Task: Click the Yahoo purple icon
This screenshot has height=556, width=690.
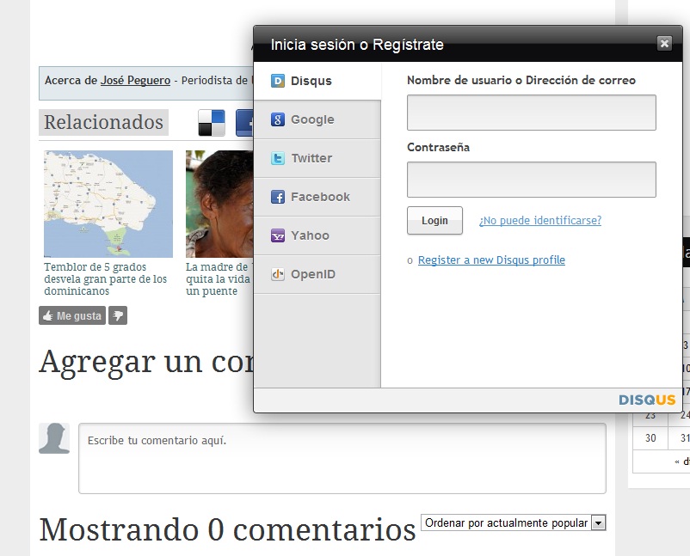Action: pos(278,235)
